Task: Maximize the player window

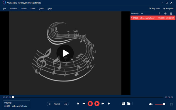Action: [x=167, y=3]
